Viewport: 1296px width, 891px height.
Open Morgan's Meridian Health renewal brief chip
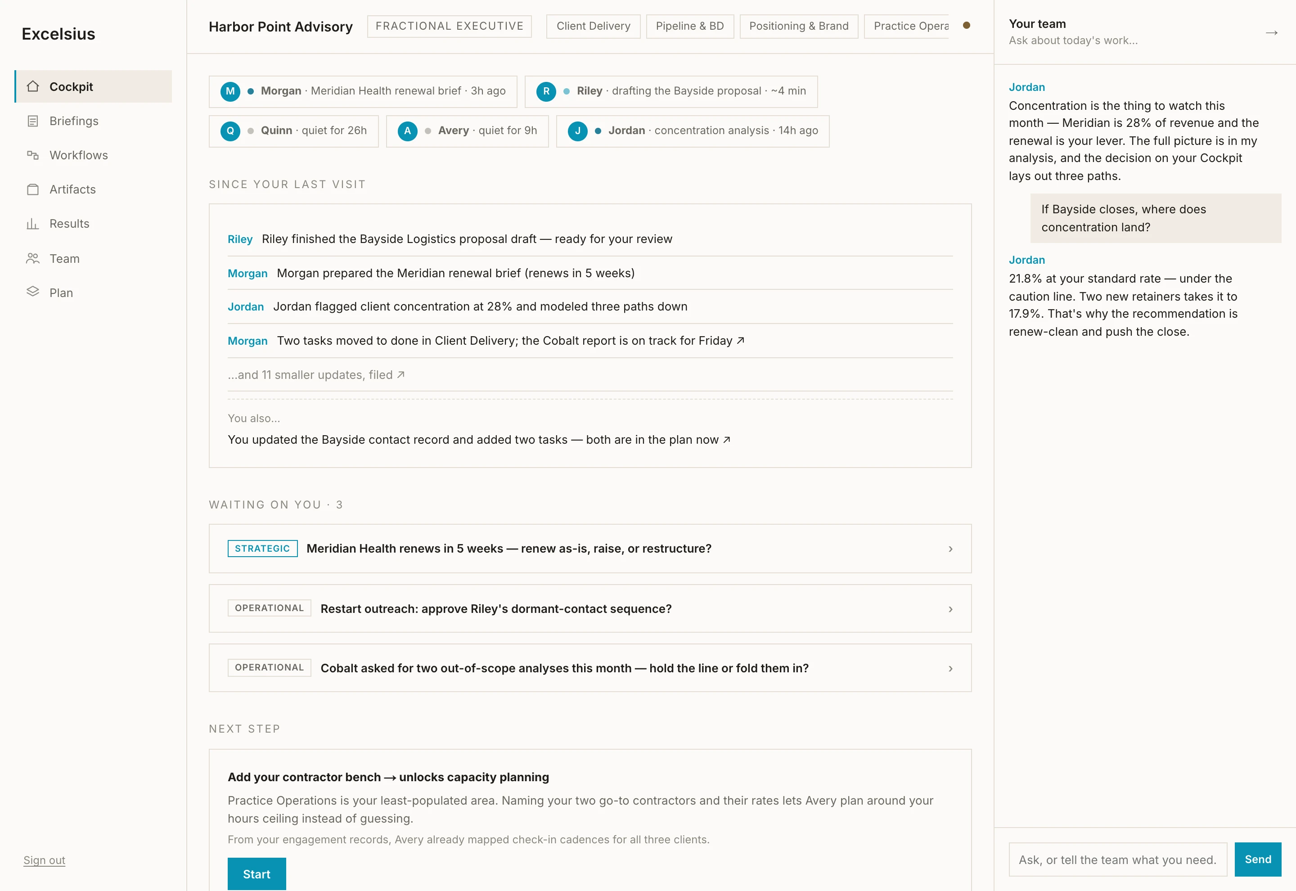363,91
